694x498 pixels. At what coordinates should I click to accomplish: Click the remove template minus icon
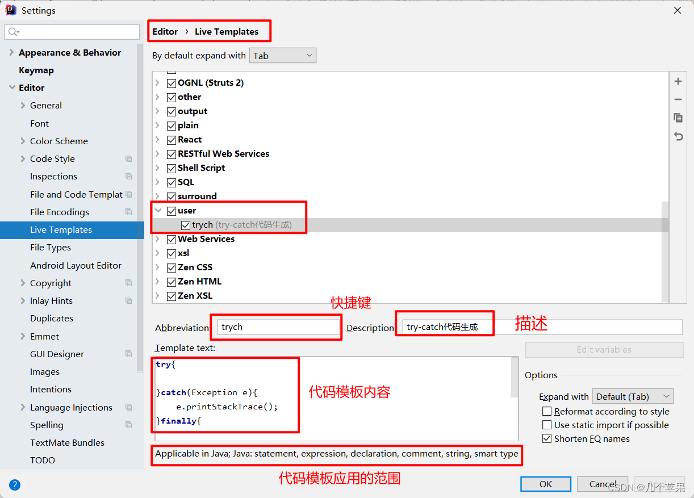[x=678, y=100]
